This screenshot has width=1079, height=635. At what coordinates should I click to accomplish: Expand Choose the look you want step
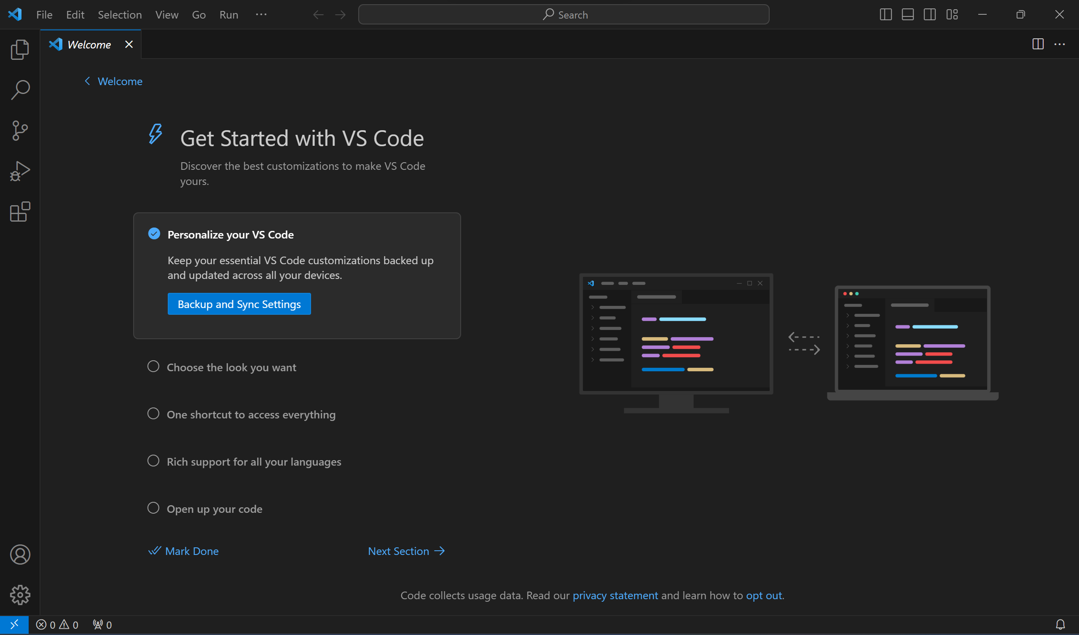pos(231,367)
